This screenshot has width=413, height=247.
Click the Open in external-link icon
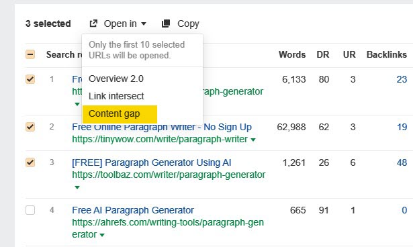tap(93, 23)
